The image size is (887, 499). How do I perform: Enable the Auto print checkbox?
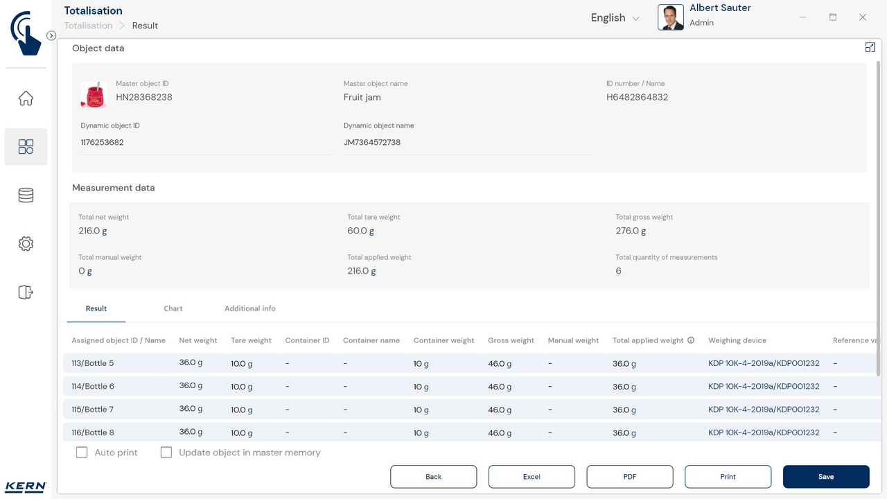(x=82, y=453)
